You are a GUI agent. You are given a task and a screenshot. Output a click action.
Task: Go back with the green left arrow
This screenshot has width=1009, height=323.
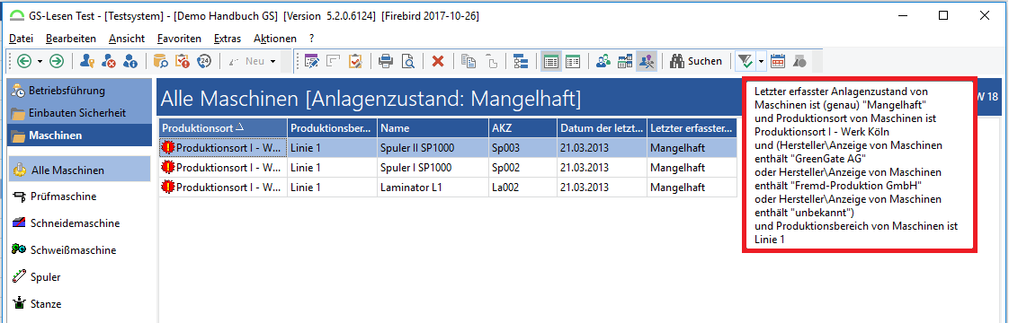click(24, 61)
